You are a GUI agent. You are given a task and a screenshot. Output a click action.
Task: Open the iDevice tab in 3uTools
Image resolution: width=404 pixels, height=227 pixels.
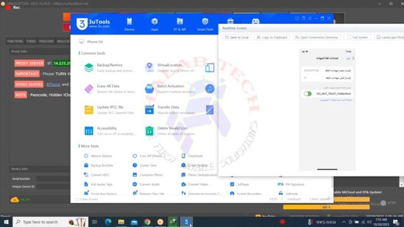click(x=129, y=25)
